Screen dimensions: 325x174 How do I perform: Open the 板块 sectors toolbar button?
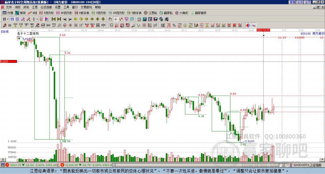(x=20, y=13)
